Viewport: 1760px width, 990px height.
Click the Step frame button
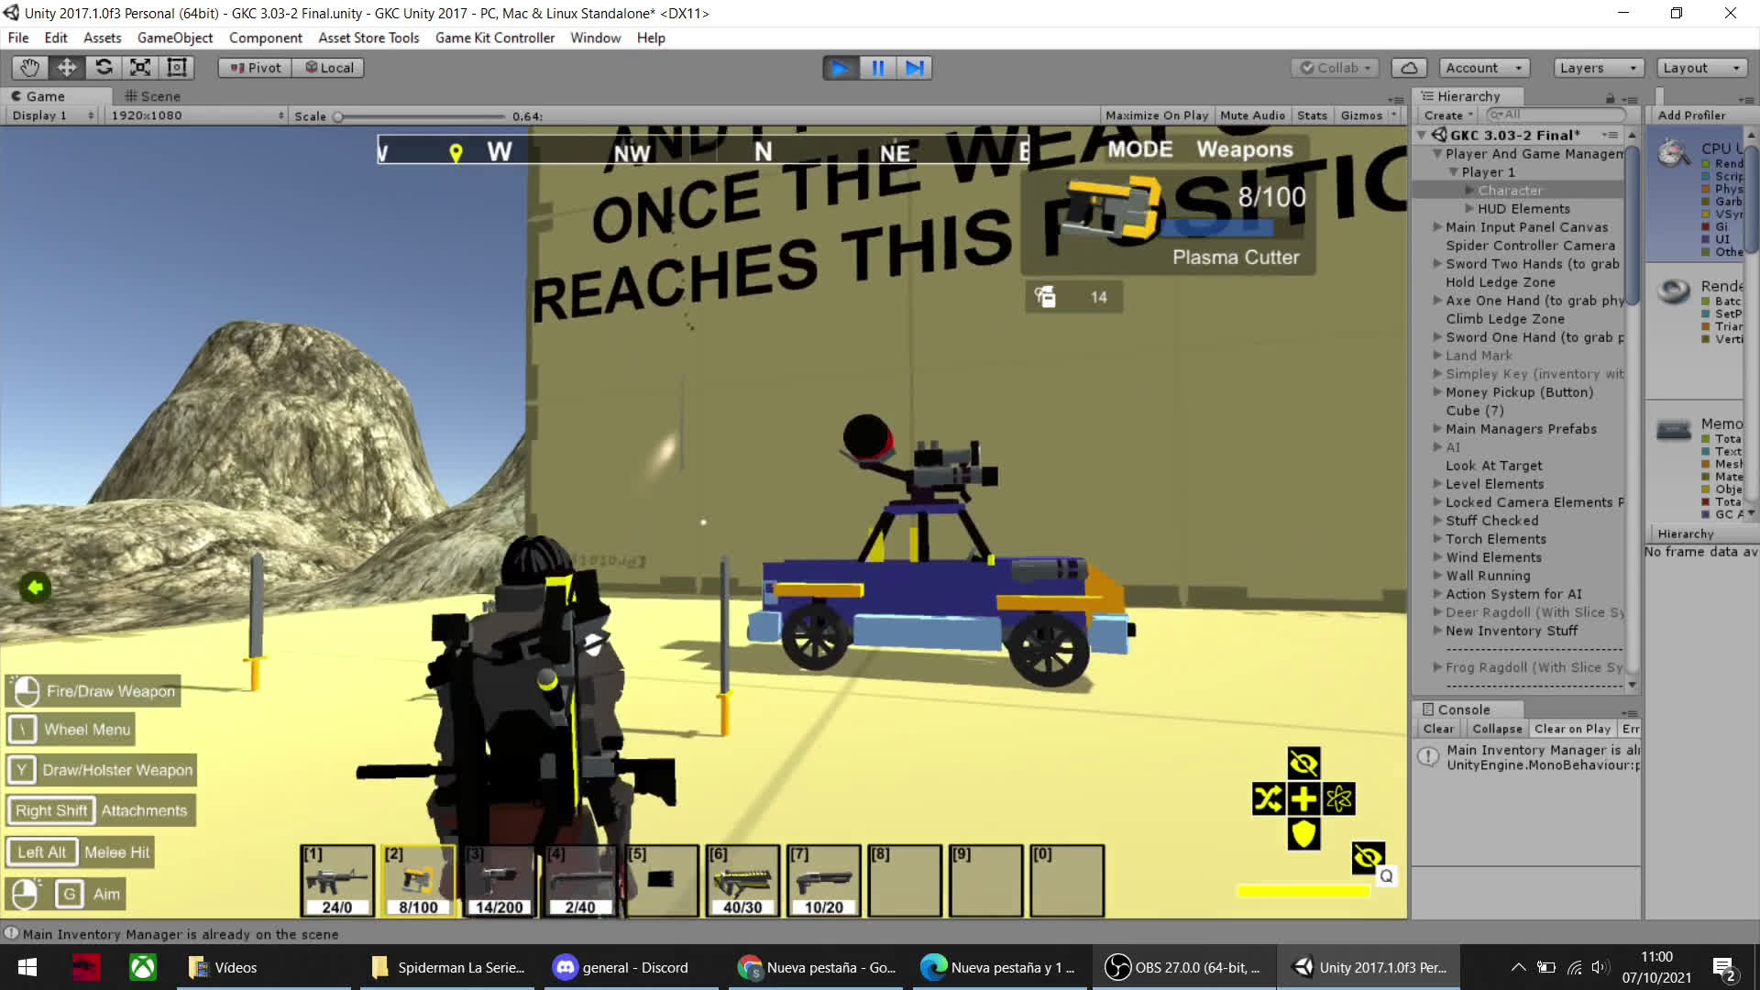click(914, 68)
